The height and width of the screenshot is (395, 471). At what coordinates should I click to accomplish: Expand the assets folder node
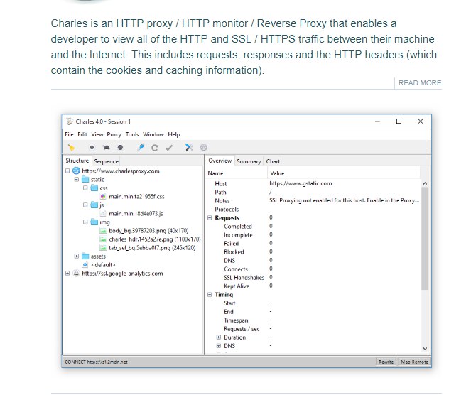76,256
